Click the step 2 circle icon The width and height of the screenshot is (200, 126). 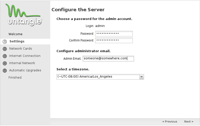(x=4, y=49)
